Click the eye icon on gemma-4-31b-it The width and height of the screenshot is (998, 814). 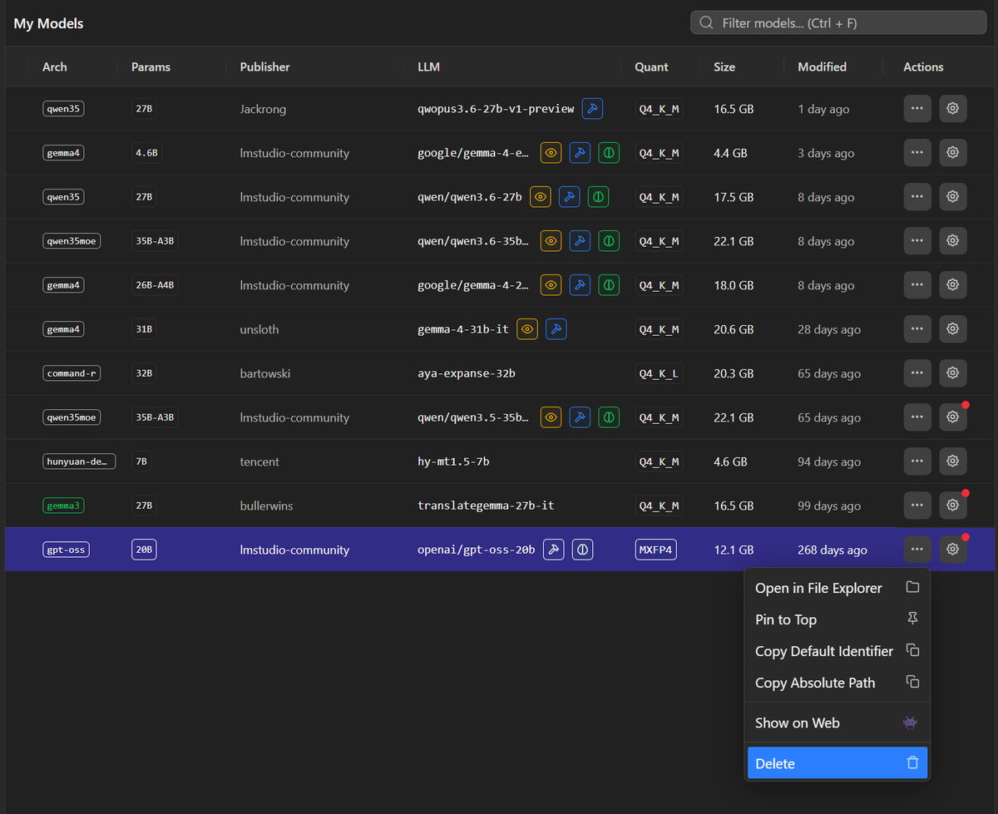(x=527, y=329)
